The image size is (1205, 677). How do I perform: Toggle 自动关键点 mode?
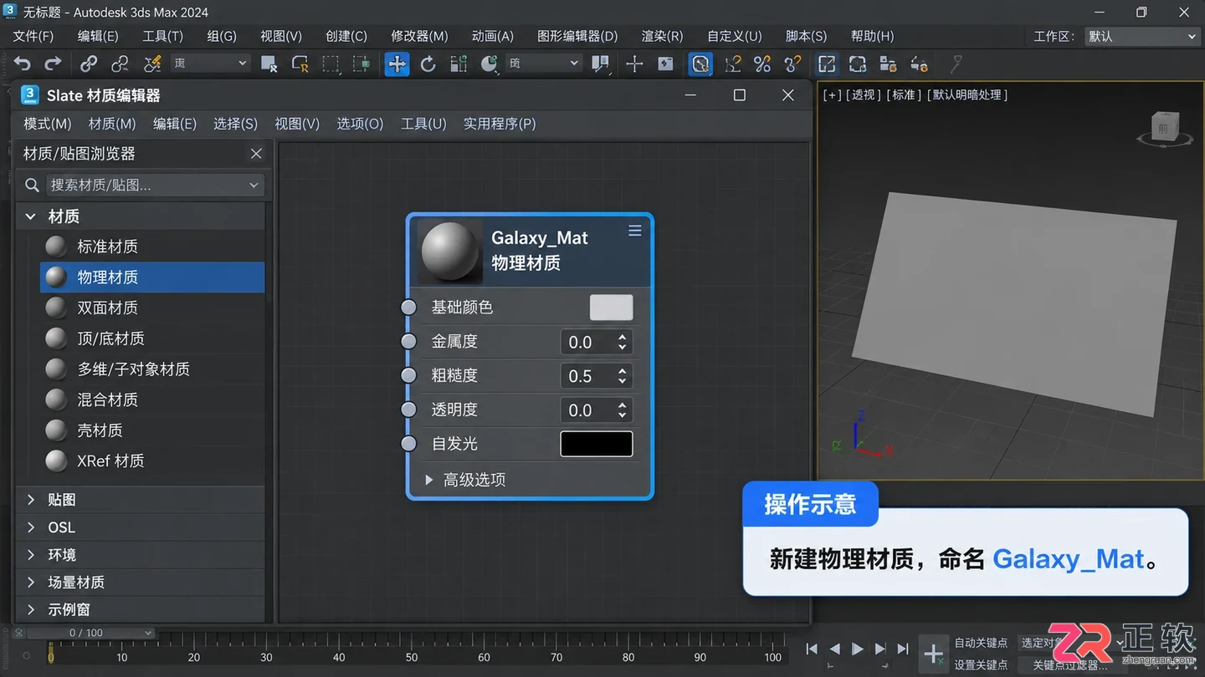tap(981, 643)
